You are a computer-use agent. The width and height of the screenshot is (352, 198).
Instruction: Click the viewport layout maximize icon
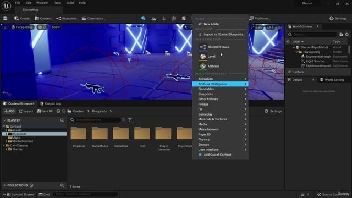pos(280,27)
